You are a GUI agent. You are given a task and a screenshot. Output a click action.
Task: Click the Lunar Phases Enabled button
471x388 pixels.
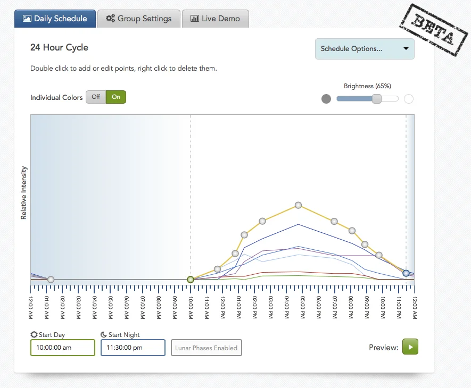(x=206, y=348)
